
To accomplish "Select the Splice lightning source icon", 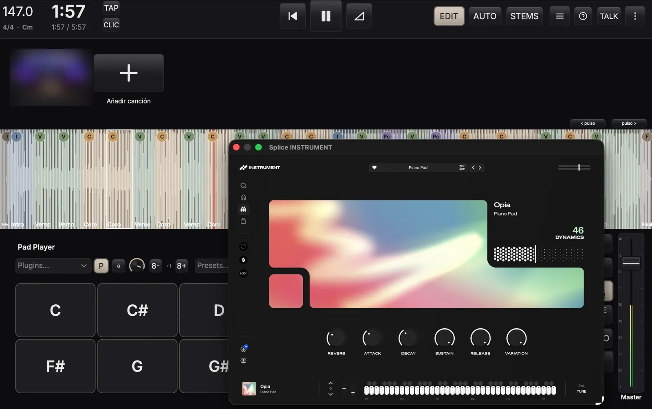I will 243,260.
